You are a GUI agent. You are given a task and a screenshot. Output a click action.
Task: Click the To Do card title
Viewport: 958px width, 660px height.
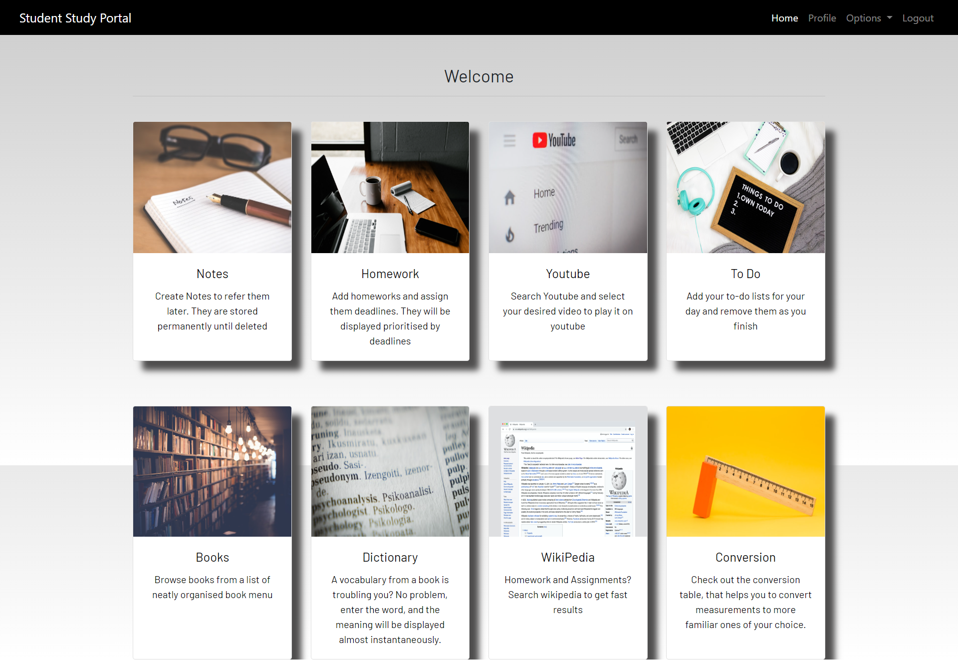coord(745,274)
